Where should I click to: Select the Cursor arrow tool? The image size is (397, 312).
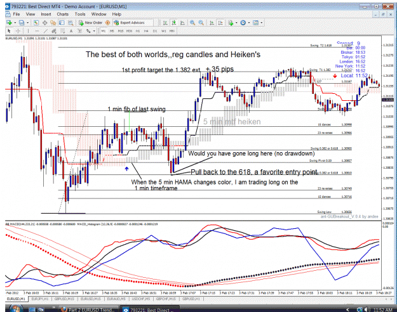click(9, 31)
